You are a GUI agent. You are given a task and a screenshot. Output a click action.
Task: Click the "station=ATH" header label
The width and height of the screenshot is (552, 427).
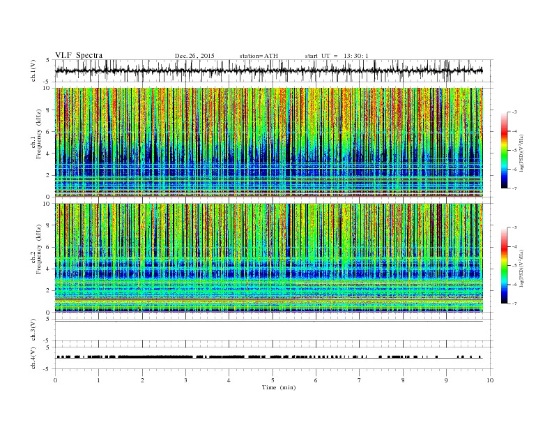coord(259,56)
